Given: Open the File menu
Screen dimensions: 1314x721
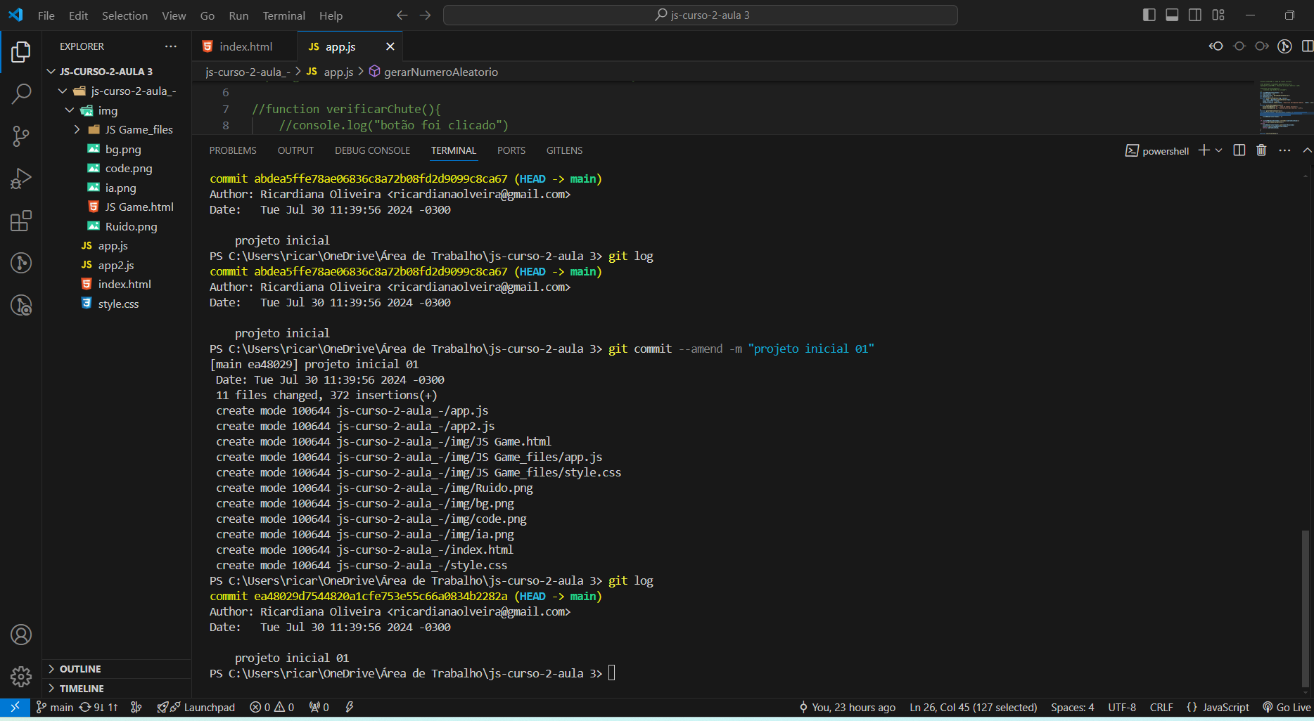Looking at the screenshot, I should click(x=46, y=15).
